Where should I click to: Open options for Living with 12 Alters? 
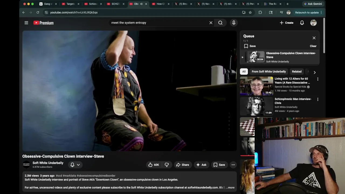(x=318, y=79)
